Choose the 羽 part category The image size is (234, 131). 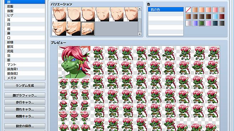pos(25,55)
